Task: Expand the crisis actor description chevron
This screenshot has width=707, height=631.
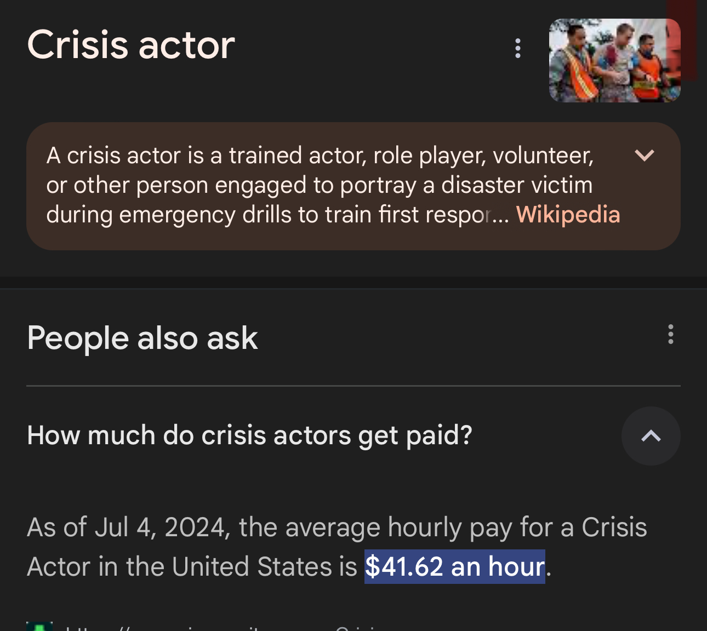Action: point(644,156)
